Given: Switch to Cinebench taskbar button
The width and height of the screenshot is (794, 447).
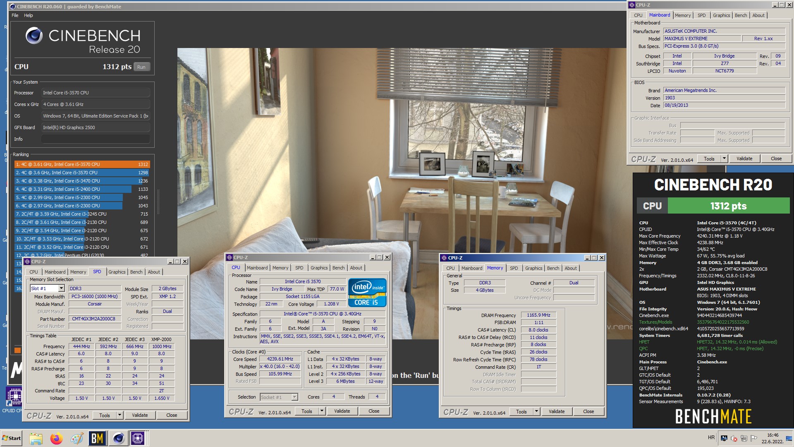Looking at the screenshot, I should click(118, 438).
